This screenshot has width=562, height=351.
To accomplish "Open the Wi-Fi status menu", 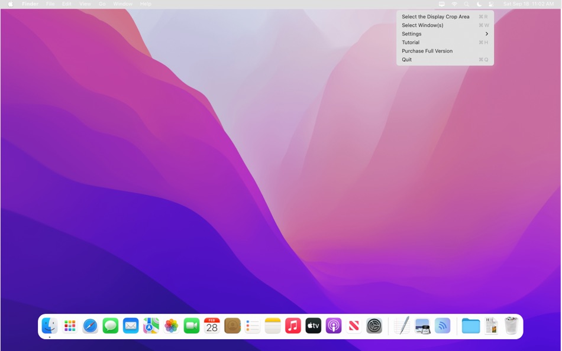I will [x=454, y=4].
